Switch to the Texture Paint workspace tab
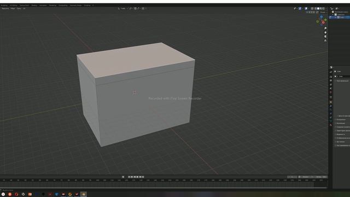This screenshot has width=350, height=197. pyautogui.click(x=24, y=5)
